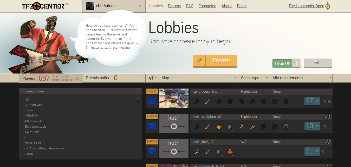Image resolution: width=351 pixels, height=167 pixels.
Task: Click the orange Medic cross in koth_fuel_a4 lobby
Action: [230, 152]
